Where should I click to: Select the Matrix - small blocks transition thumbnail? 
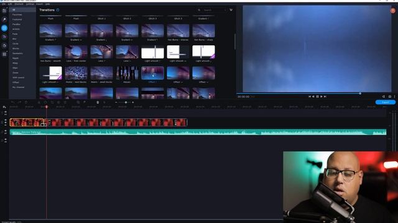coord(101,73)
